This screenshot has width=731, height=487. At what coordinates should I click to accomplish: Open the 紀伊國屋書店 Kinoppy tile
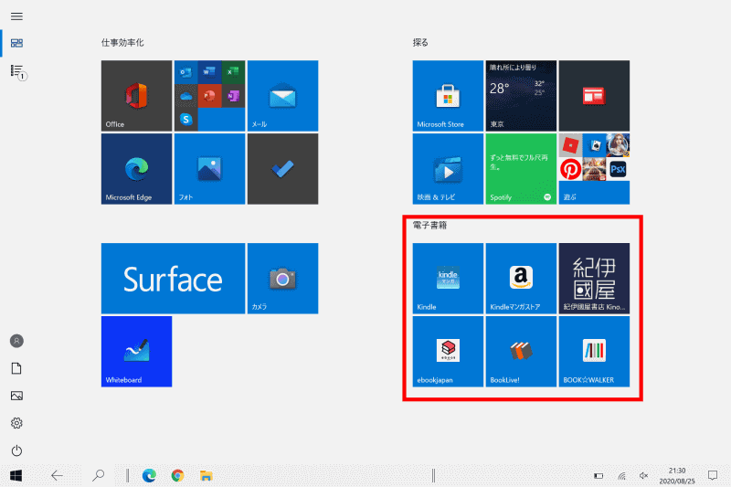[595, 278]
